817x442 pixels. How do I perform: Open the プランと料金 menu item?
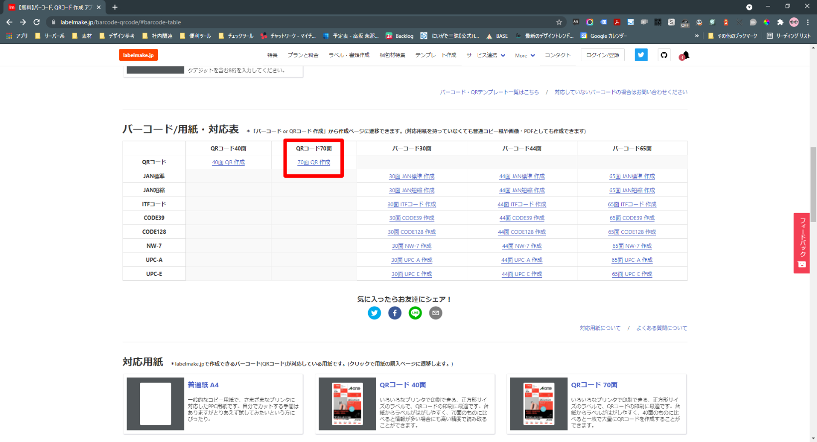pyautogui.click(x=303, y=55)
